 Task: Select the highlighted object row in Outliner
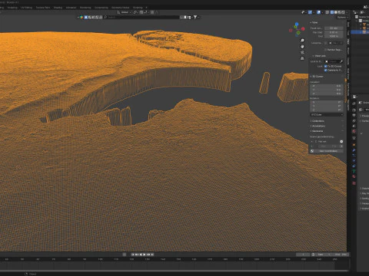tap(360, 32)
